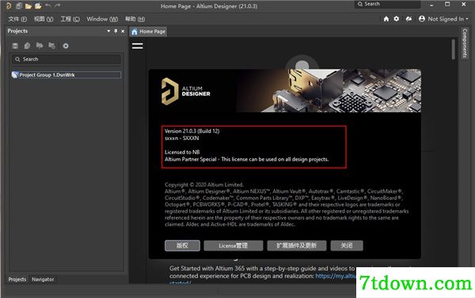Switch to the Home Page tab

click(x=149, y=32)
